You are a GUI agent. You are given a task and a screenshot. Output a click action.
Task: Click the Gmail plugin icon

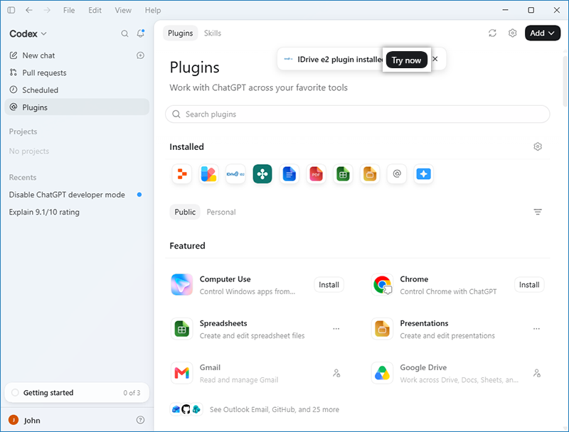182,373
